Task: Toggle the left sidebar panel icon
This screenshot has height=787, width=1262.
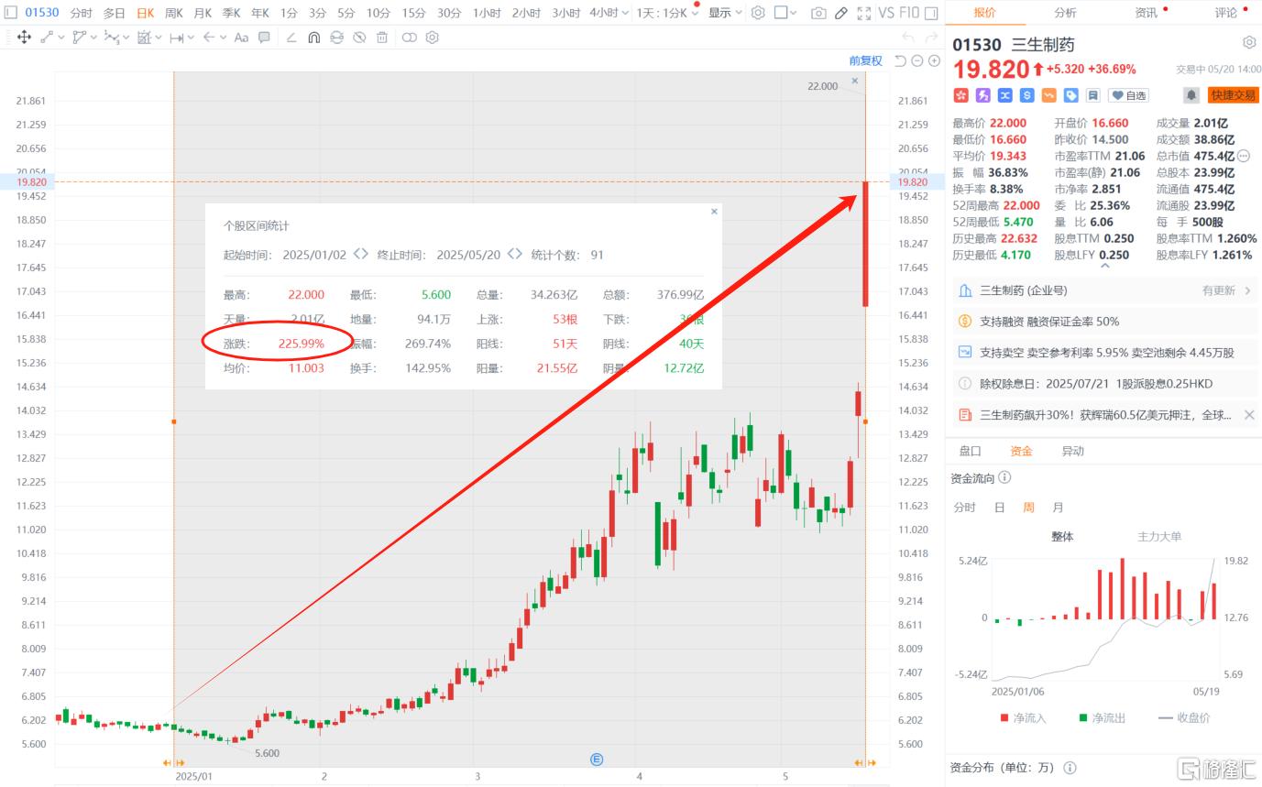Action: [x=11, y=13]
